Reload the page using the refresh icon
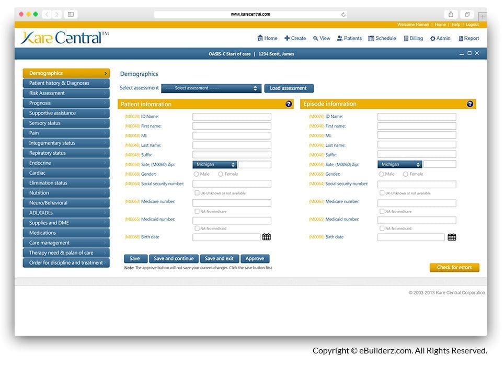504x366 pixels. [343, 15]
